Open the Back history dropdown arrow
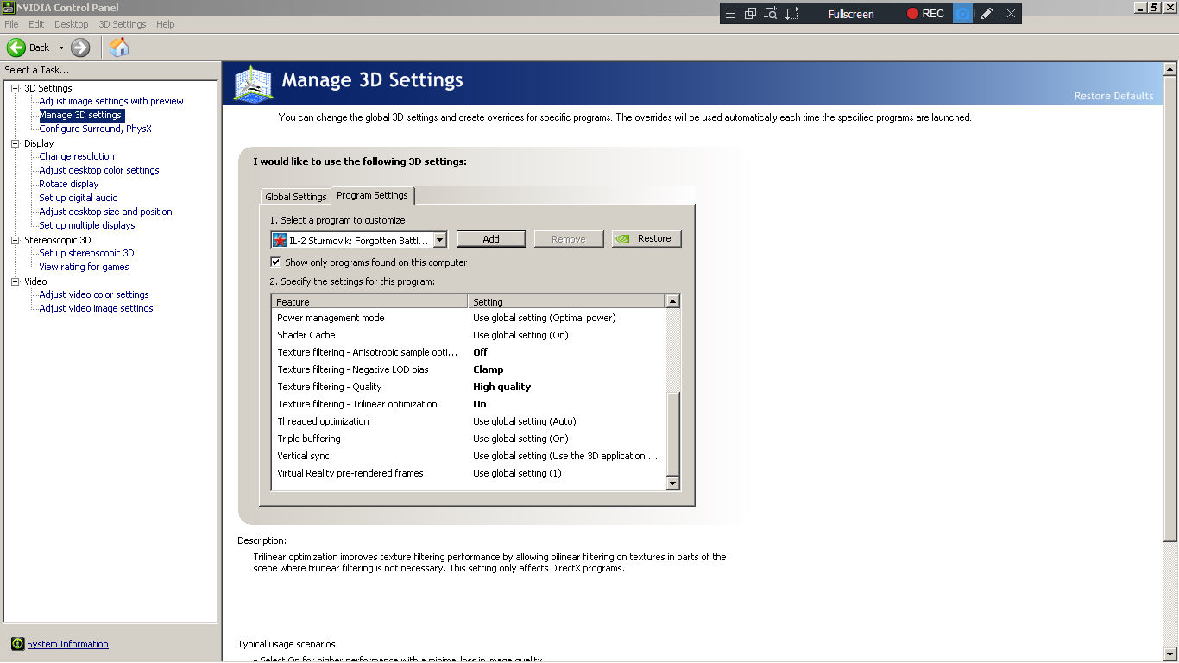1179x663 pixels. pyautogui.click(x=61, y=48)
